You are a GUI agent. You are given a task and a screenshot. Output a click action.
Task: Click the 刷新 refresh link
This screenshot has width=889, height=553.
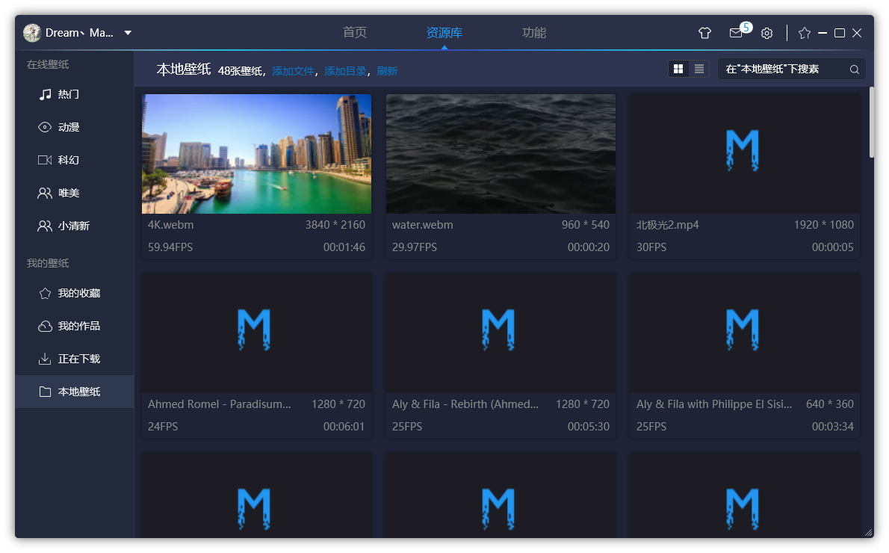pyautogui.click(x=387, y=71)
